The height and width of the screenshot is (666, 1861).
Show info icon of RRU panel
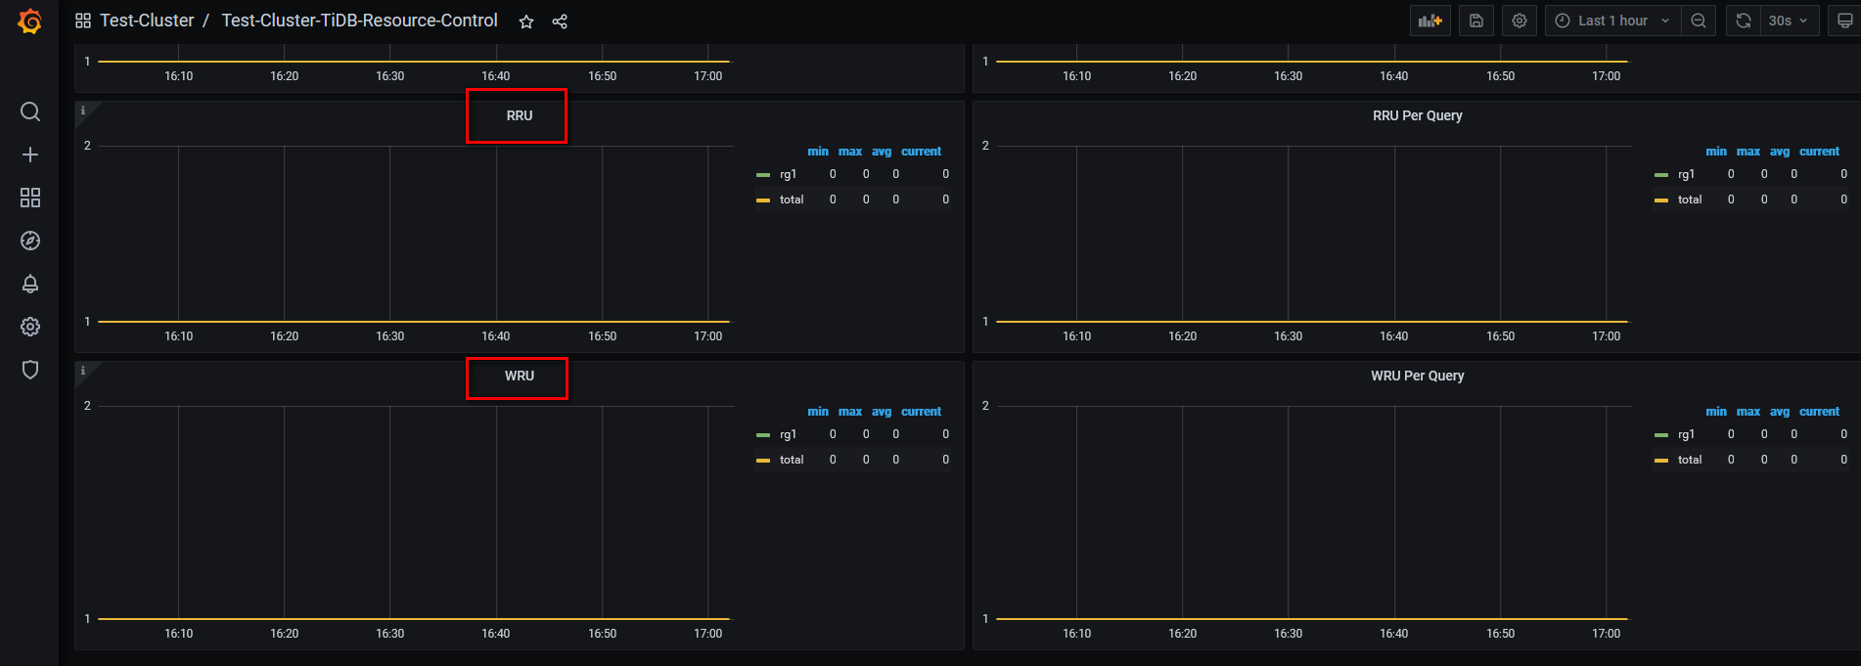tap(83, 111)
